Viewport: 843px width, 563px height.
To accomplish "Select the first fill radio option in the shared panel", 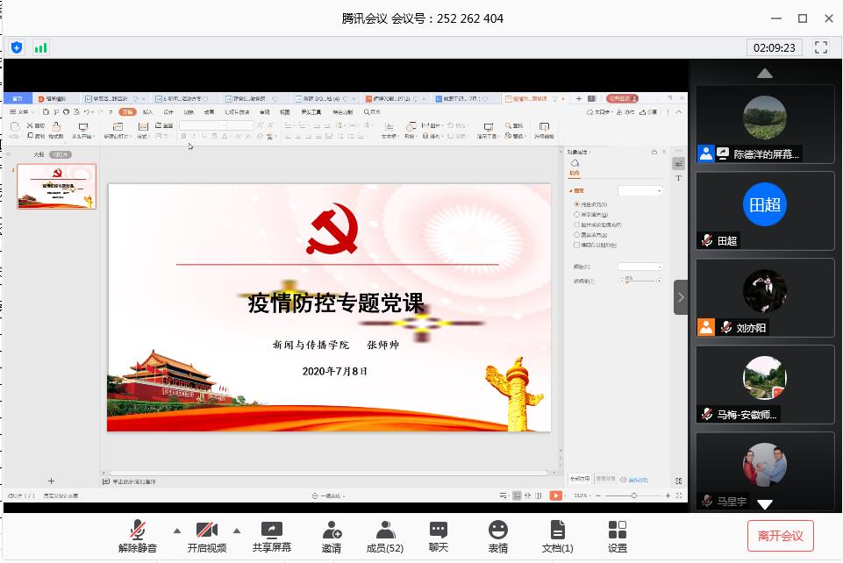I will coord(576,204).
